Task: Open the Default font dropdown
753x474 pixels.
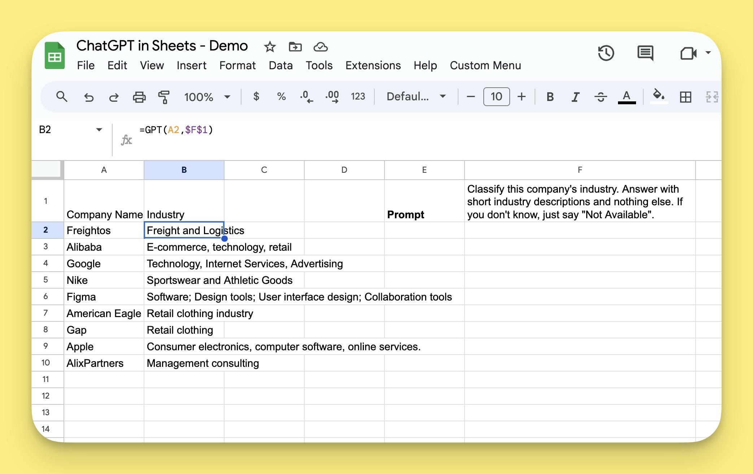Action: coord(416,96)
